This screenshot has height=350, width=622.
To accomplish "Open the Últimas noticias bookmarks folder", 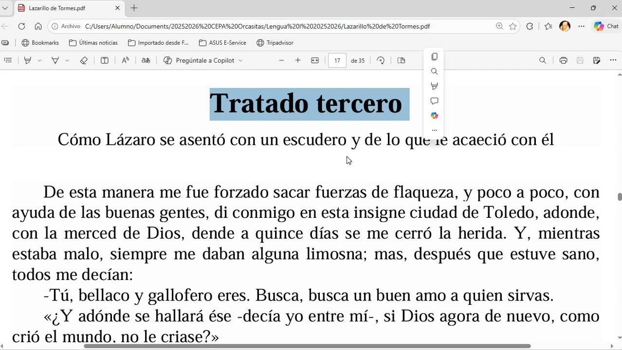I will 93,43.
